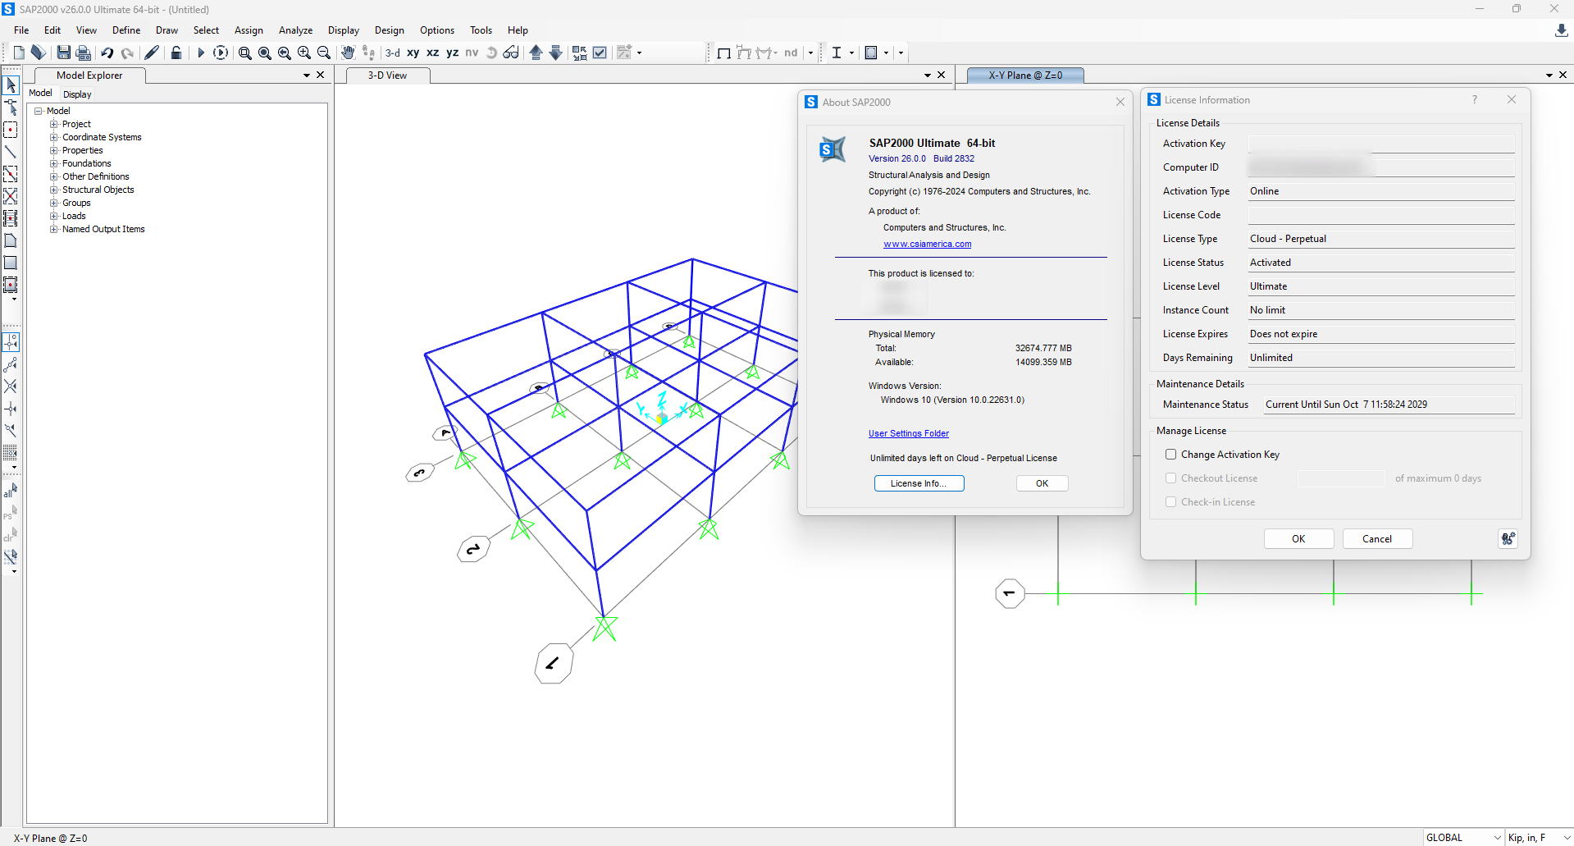Select the Named Output Items tree row
The height and width of the screenshot is (846, 1574).
click(x=103, y=229)
